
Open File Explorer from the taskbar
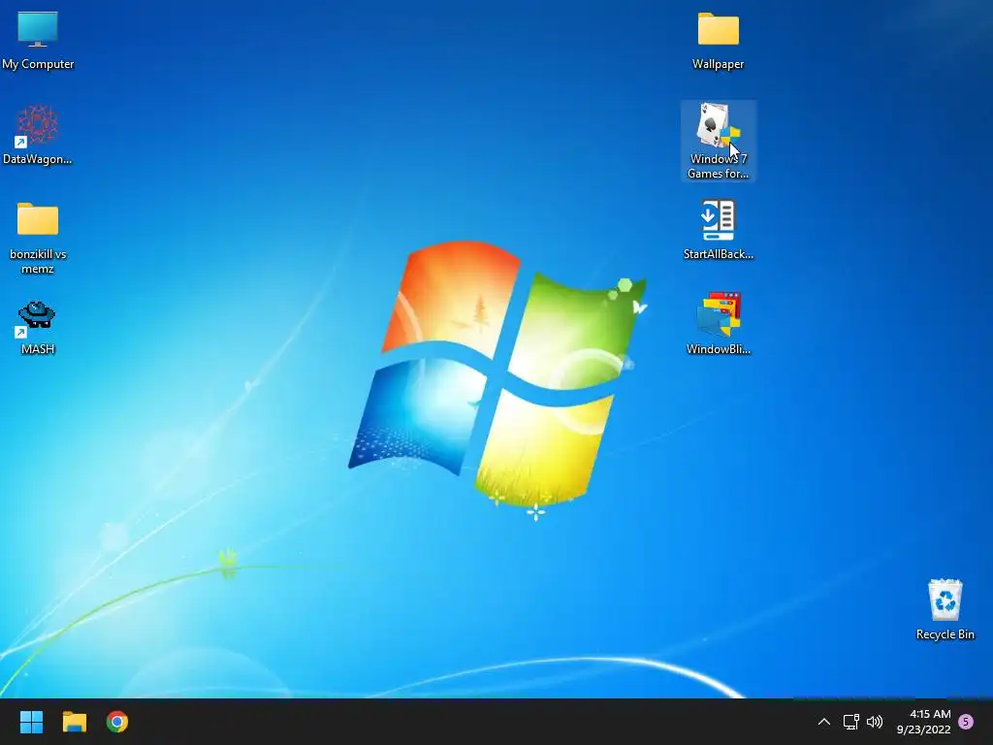74,722
